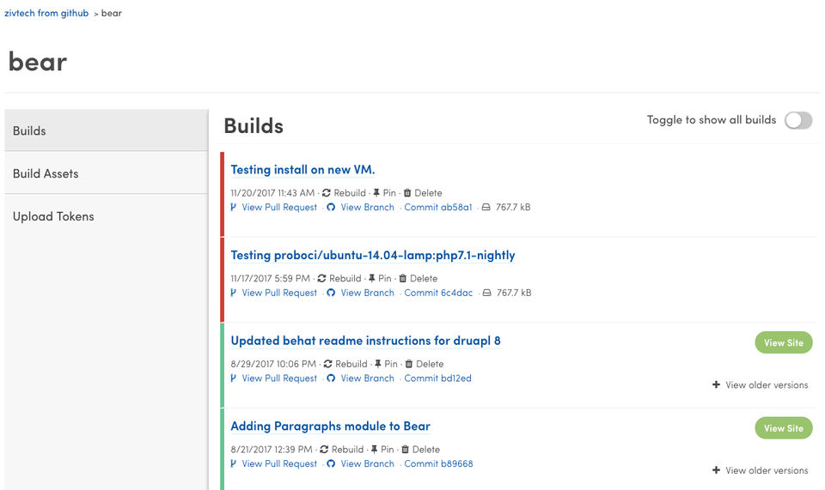Click the Delete trash icon for 11/20/2017 build
825x490 pixels.
[x=407, y=193]
